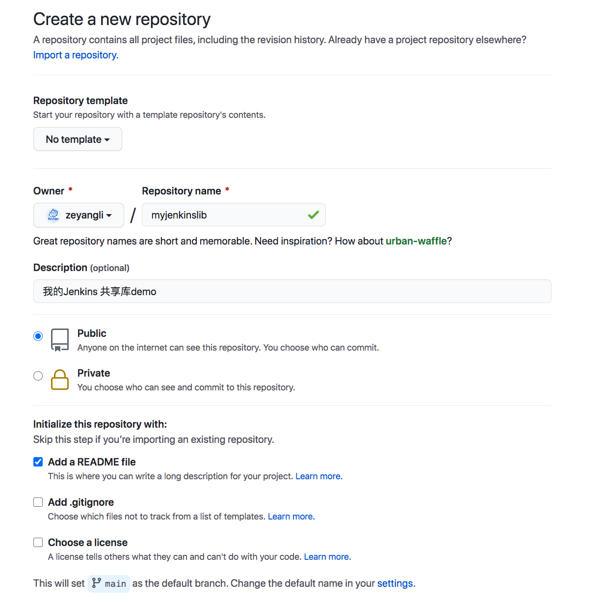Click the zeyangli owner avatar icon
This screenshot has width=606, height=603.
53,215
